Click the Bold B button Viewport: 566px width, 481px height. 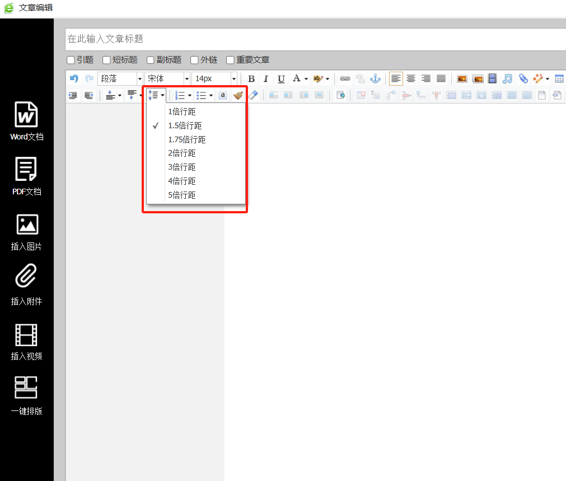[251, 79]
